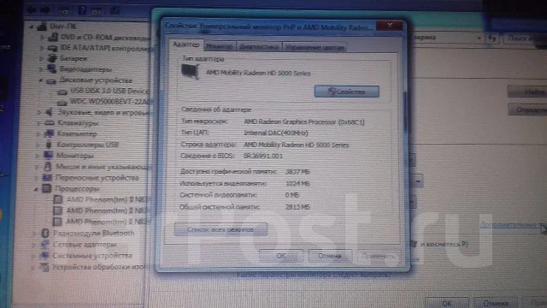Click the adapter card icon in properties dialog
This screenshot has width=547, height=308.
pyautogui.click(x=190, y=72)
